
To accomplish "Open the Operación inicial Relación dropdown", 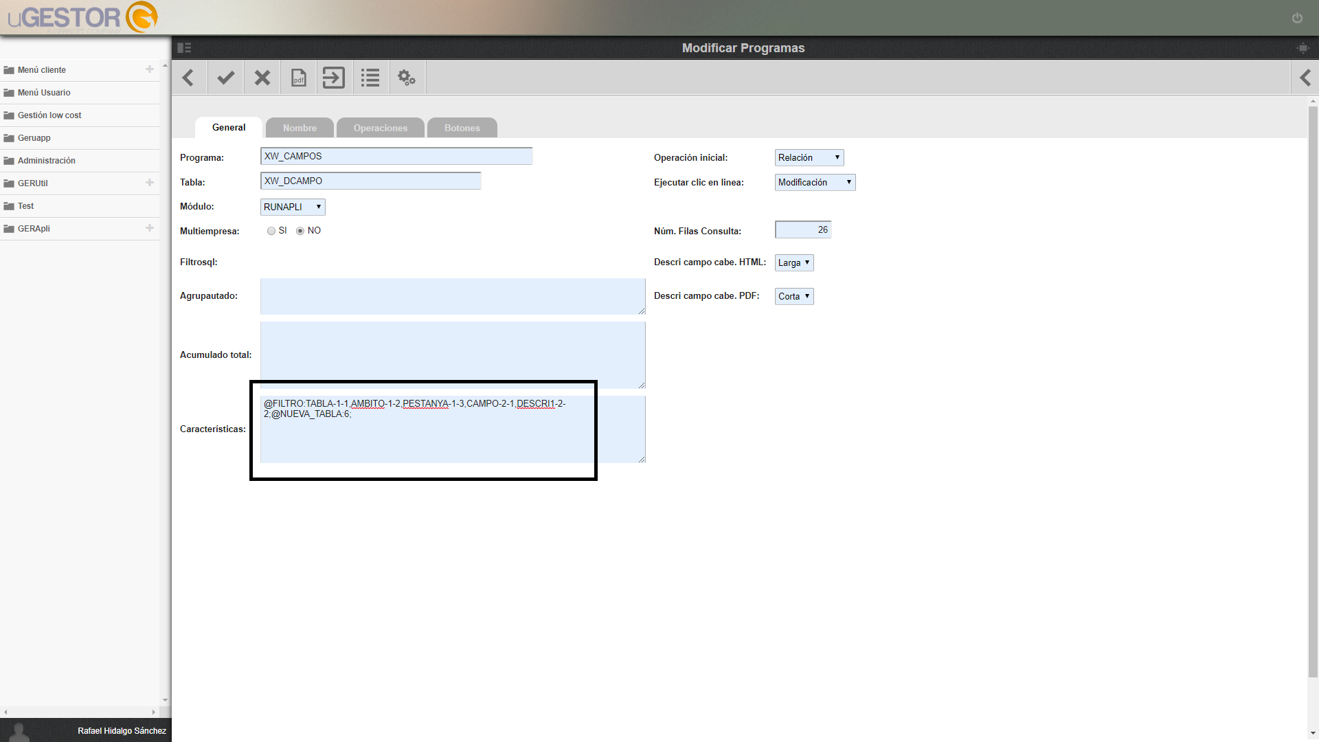I will pos(809,158).
